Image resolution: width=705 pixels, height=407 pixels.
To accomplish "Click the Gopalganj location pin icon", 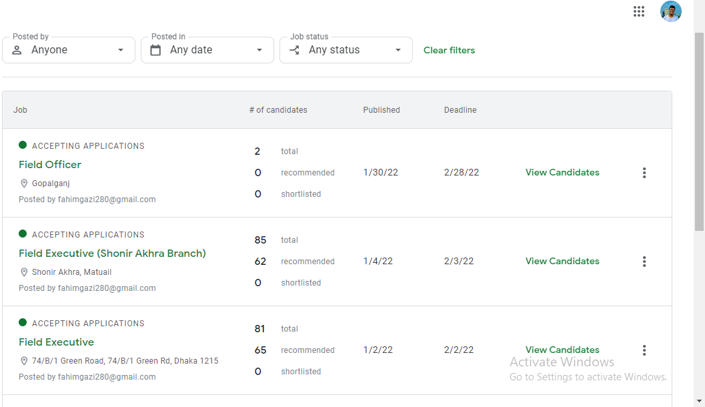I will click(24, 183).
